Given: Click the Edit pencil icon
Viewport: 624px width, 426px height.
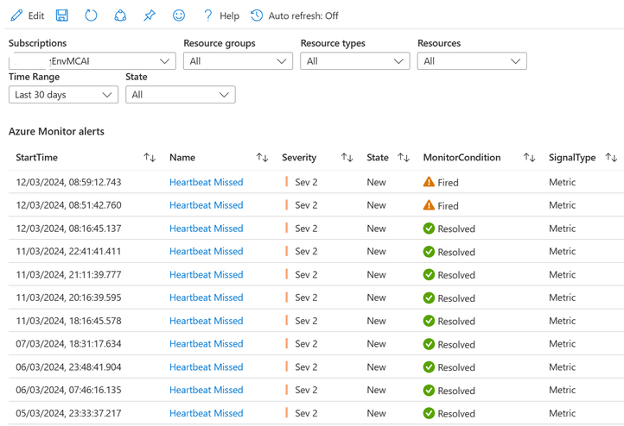Looking at the screenshot, I should [x=16, y=16].
